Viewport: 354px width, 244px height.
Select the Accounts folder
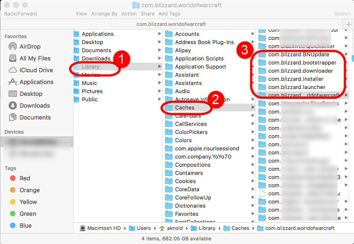(x=209, y=34)
